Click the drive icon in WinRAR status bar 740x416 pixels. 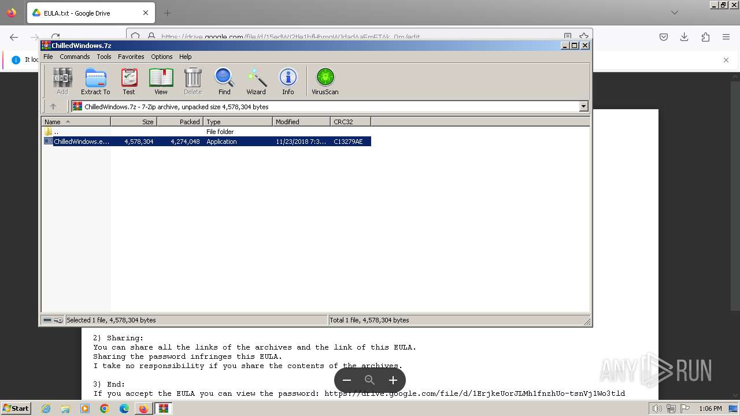click(x=47, y=320)
